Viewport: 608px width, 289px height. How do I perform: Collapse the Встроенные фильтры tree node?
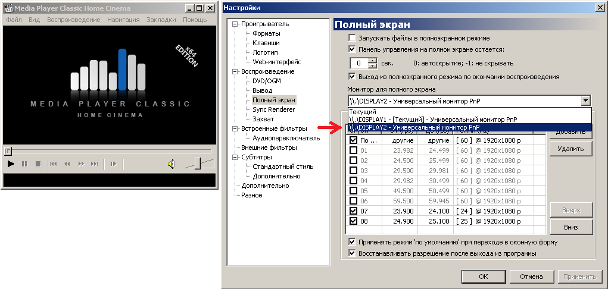coord(235,128)
